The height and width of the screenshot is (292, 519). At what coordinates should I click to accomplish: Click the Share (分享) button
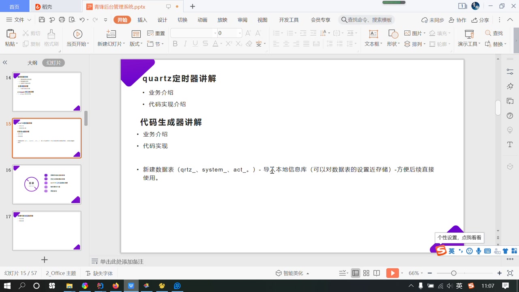tap(480, 20)
